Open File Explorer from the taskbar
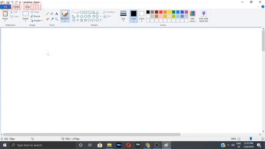 (x=109, y=145)
